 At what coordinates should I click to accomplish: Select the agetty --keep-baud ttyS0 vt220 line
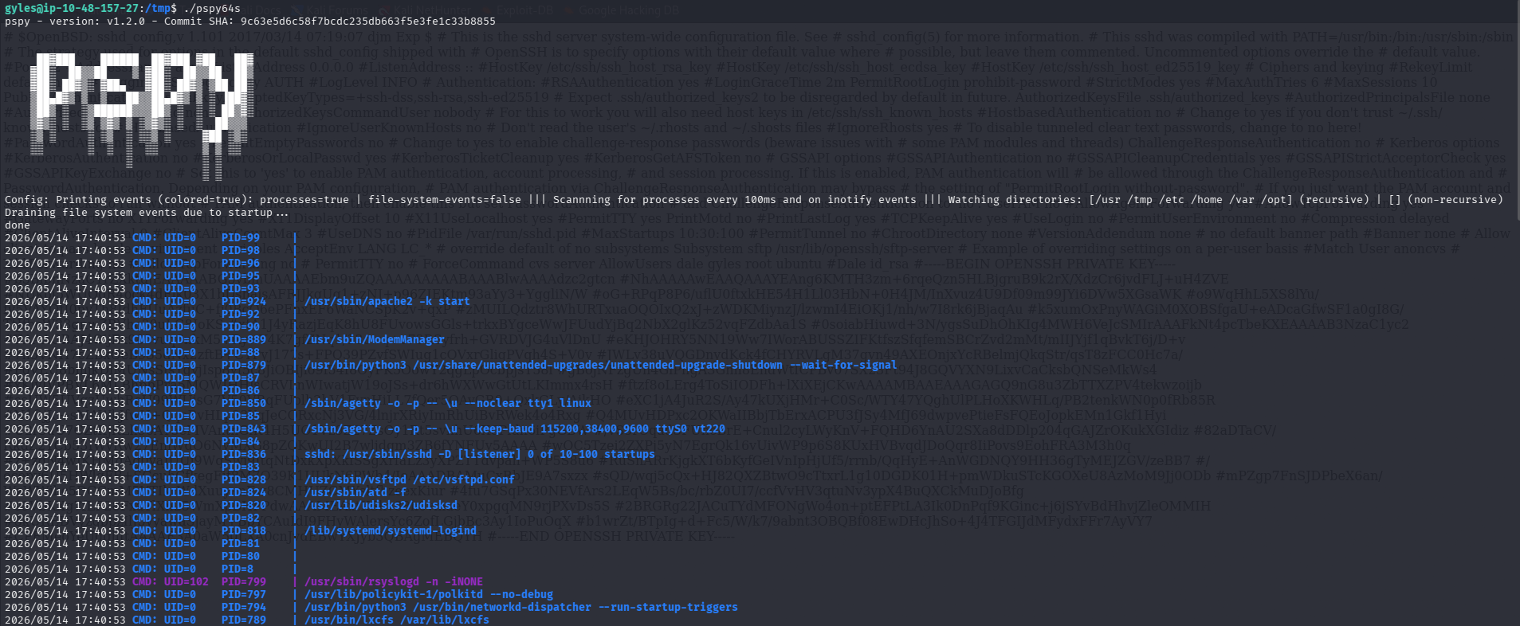pos(515,429)
